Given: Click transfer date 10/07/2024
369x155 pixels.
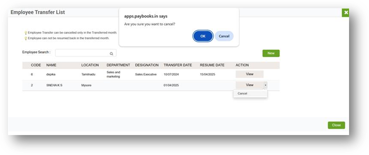Looking at the screenshot, I should pyautogui.click(x=171, y=74).
